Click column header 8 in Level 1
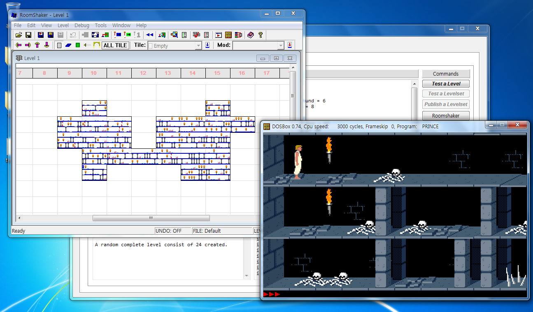 (44, 73)
